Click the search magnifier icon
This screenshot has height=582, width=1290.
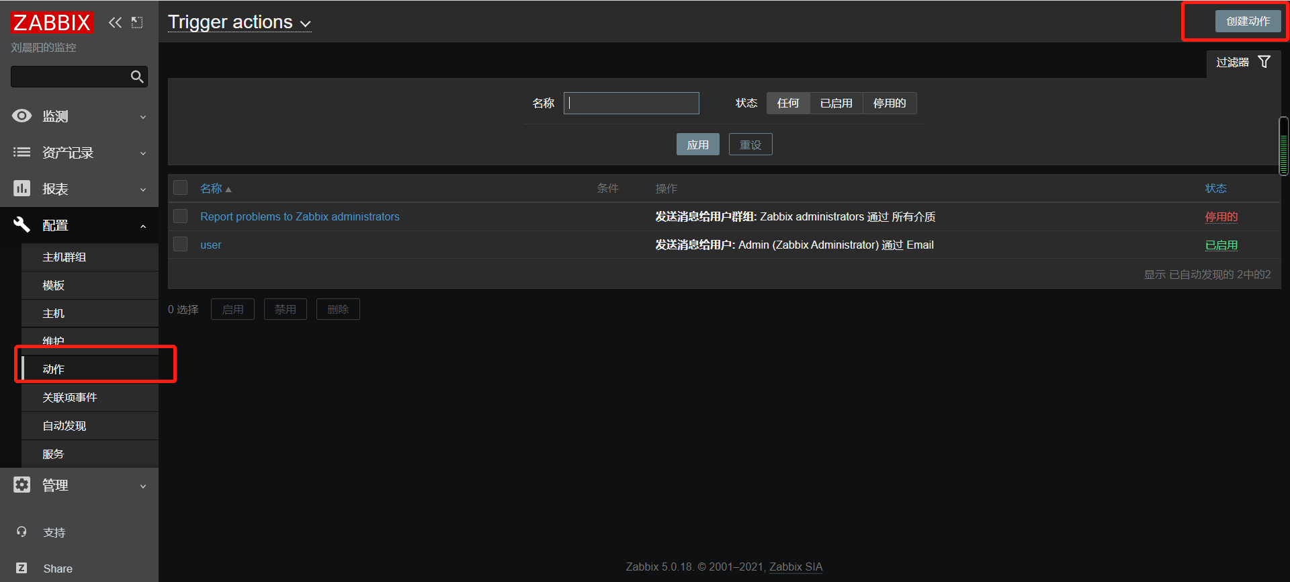137,77
